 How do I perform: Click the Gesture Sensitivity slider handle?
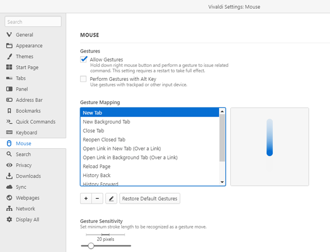[91, 245]
